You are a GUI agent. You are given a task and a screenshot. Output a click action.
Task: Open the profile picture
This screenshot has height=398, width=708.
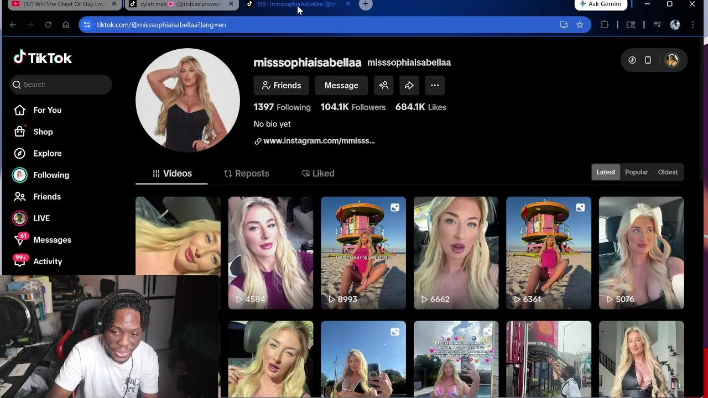pyautogui.click(x=188, y=100)
